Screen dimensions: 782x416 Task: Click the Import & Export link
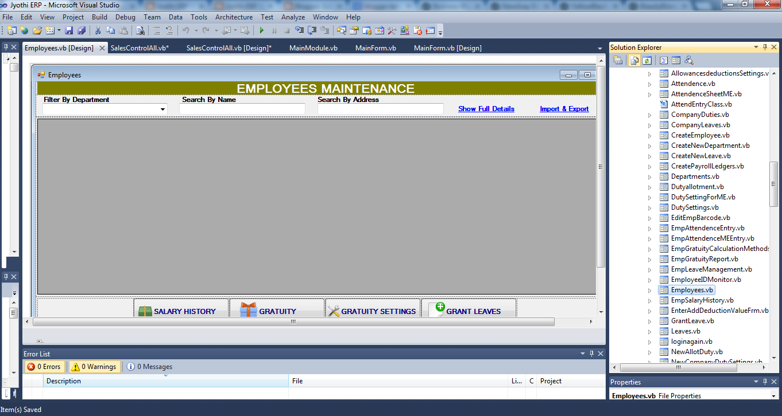click(x=564, y=108)
